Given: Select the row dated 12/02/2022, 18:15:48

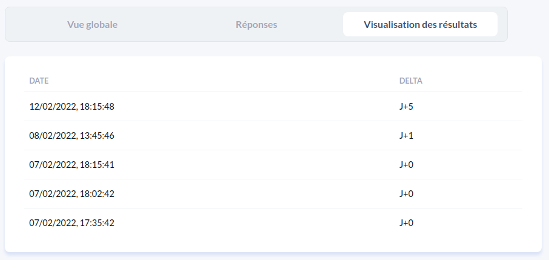Looking at the screenshot, I should pos(272,107).
